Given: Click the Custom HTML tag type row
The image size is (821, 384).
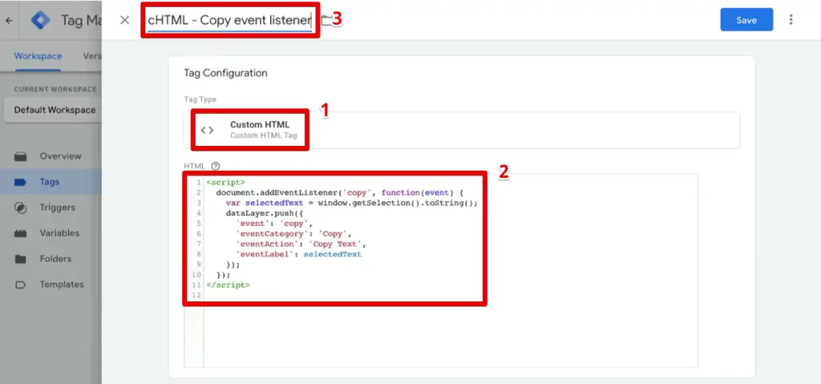Looking at the screenshot, I should point(462,130).
